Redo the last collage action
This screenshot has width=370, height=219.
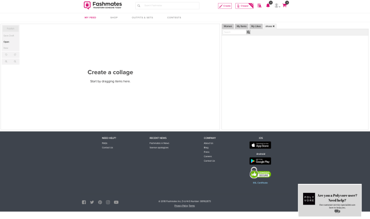point(15,55)
